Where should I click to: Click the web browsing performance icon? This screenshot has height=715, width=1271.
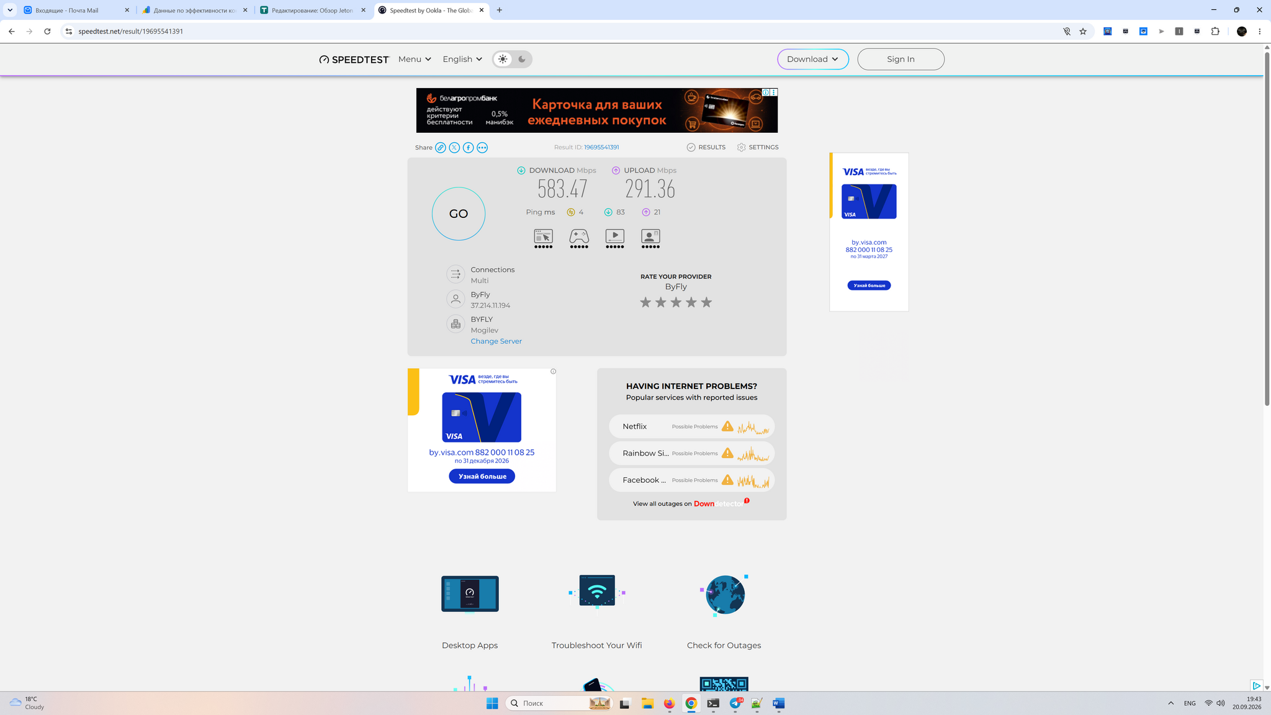pyautogui.click(x=544, y=238)
